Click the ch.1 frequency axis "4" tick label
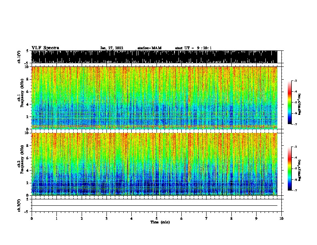 [28, 104]
